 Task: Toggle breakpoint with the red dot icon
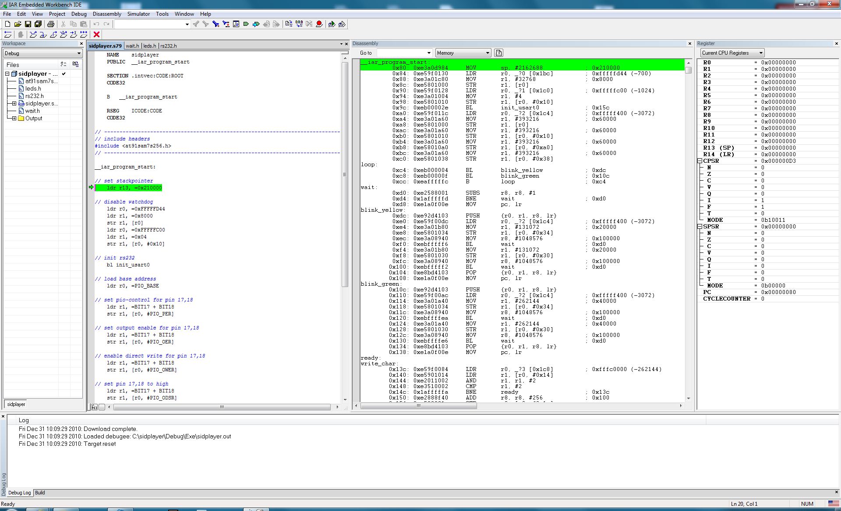319,24
